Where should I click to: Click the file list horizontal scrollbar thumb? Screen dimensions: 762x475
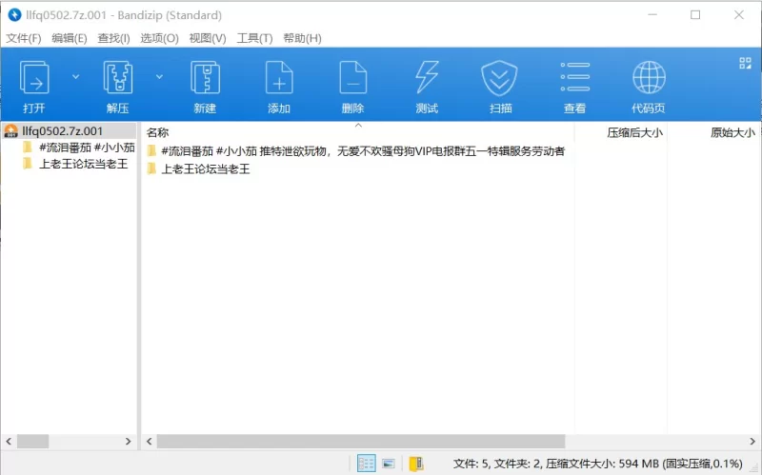(361, 441)
